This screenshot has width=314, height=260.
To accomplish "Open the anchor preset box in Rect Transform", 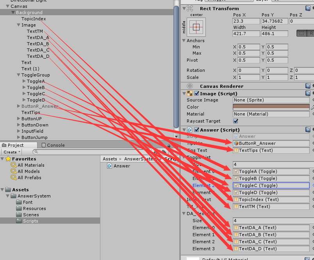I will tap(196, 27).
